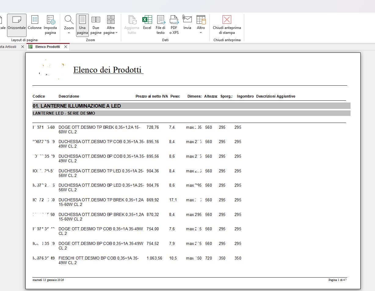
Task: Click DUCHESSA OTT.DESMO BP LED description
Action: [101, 188]
